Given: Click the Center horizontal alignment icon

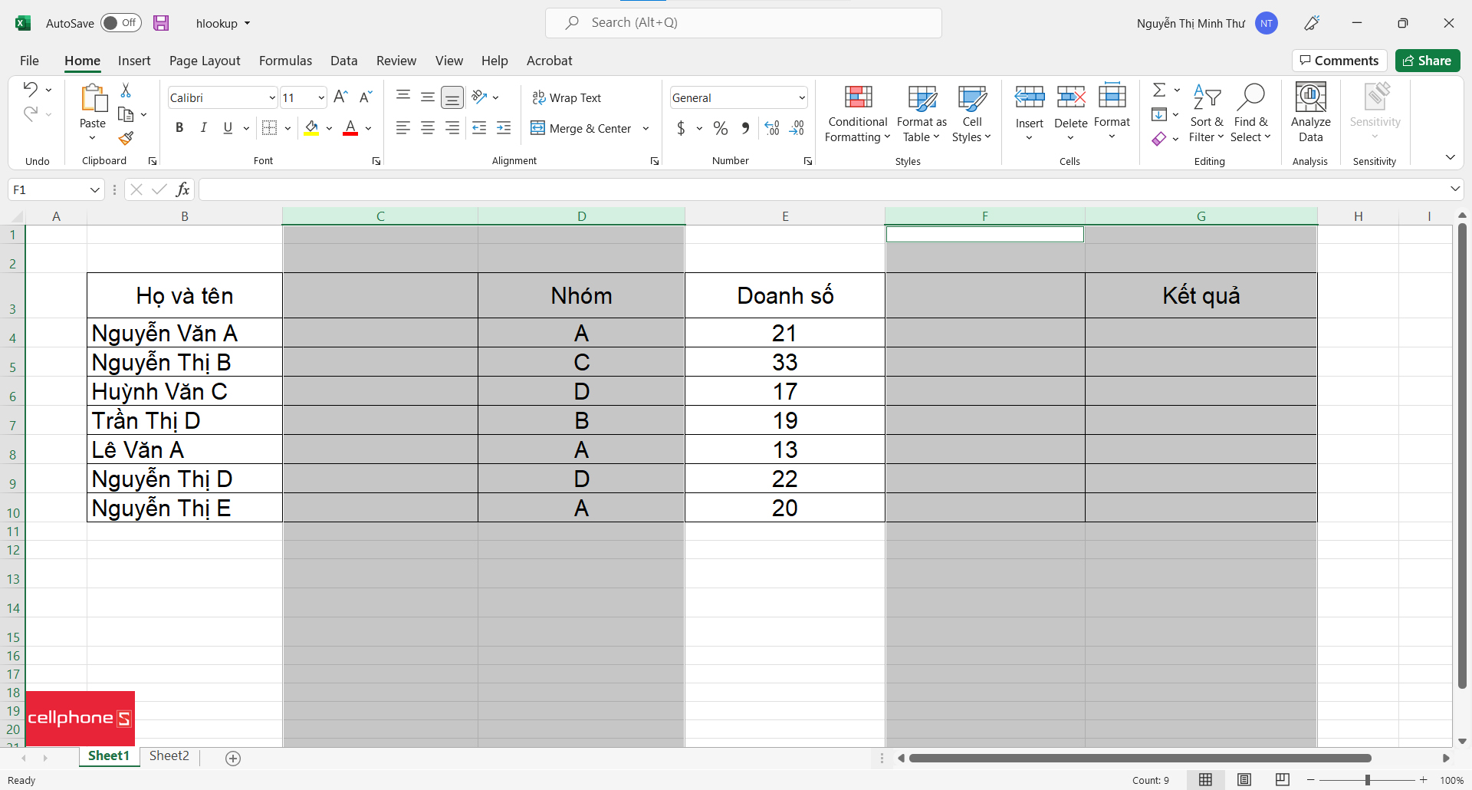Looking at the screenshot, I should point(428,128).
